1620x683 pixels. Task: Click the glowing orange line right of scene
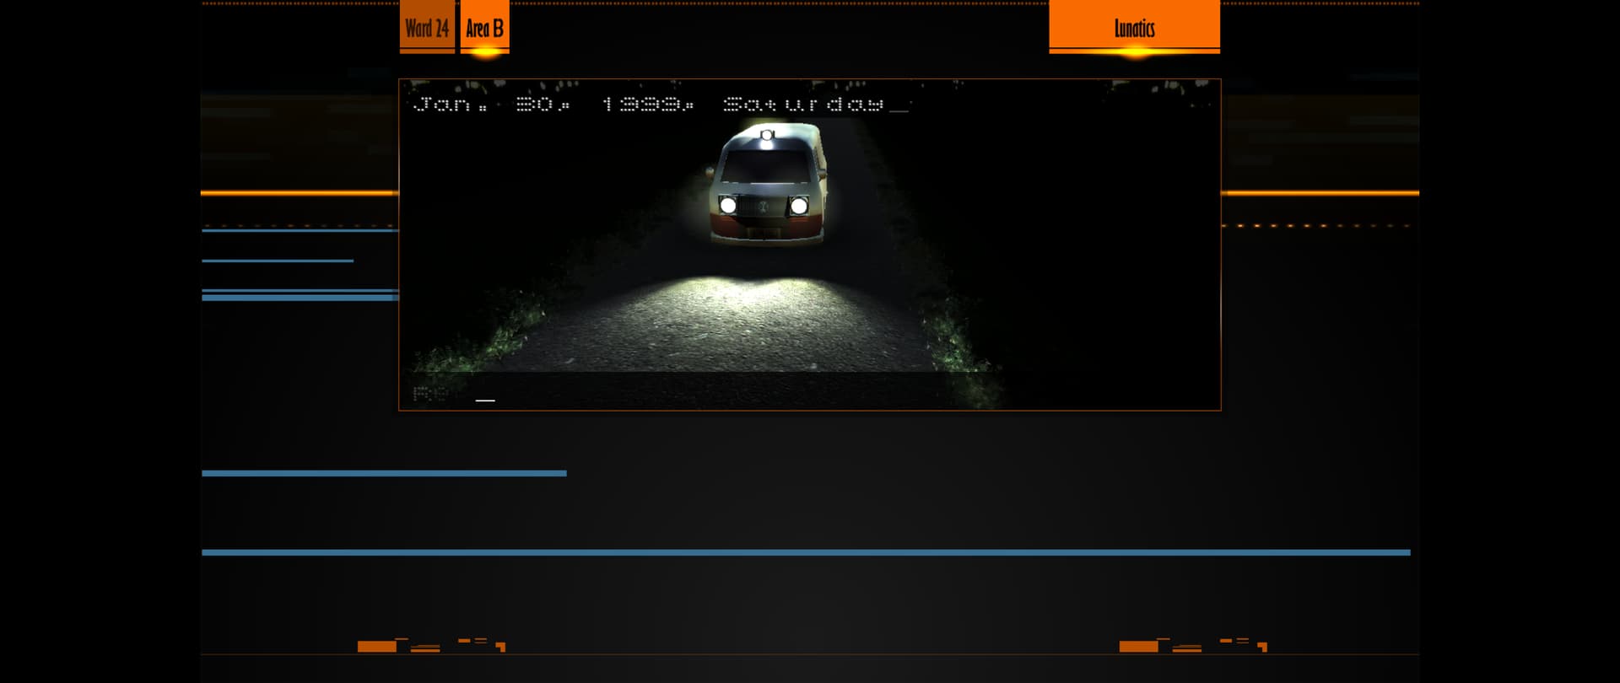point(1320,193)
